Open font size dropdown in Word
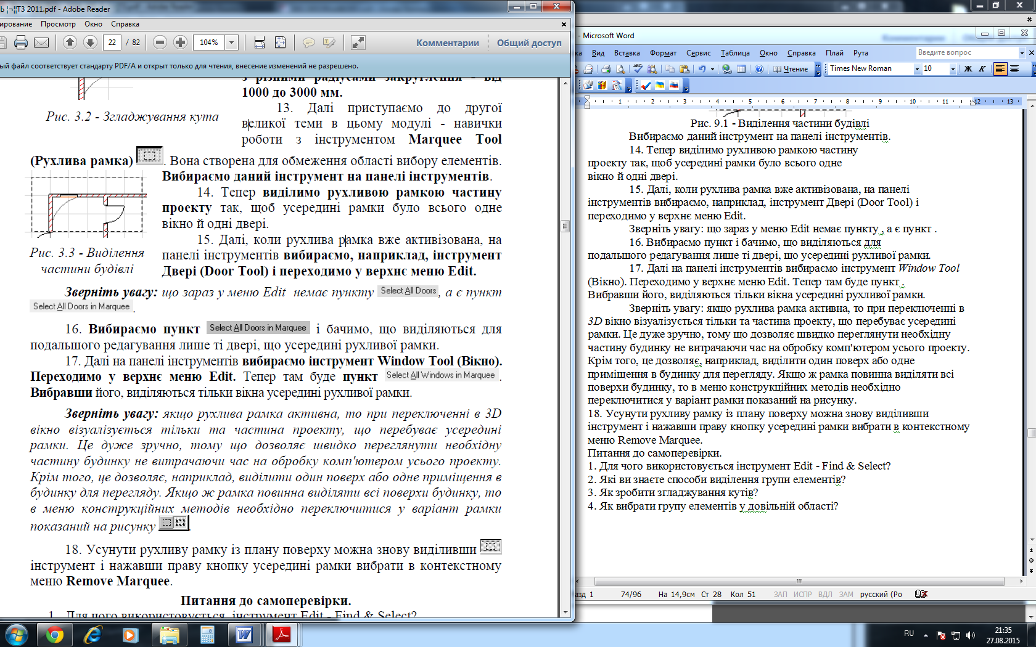The image size is (1036, 647). point(953,68)
